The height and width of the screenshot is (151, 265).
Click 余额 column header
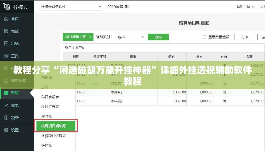(x=249, y=57)
